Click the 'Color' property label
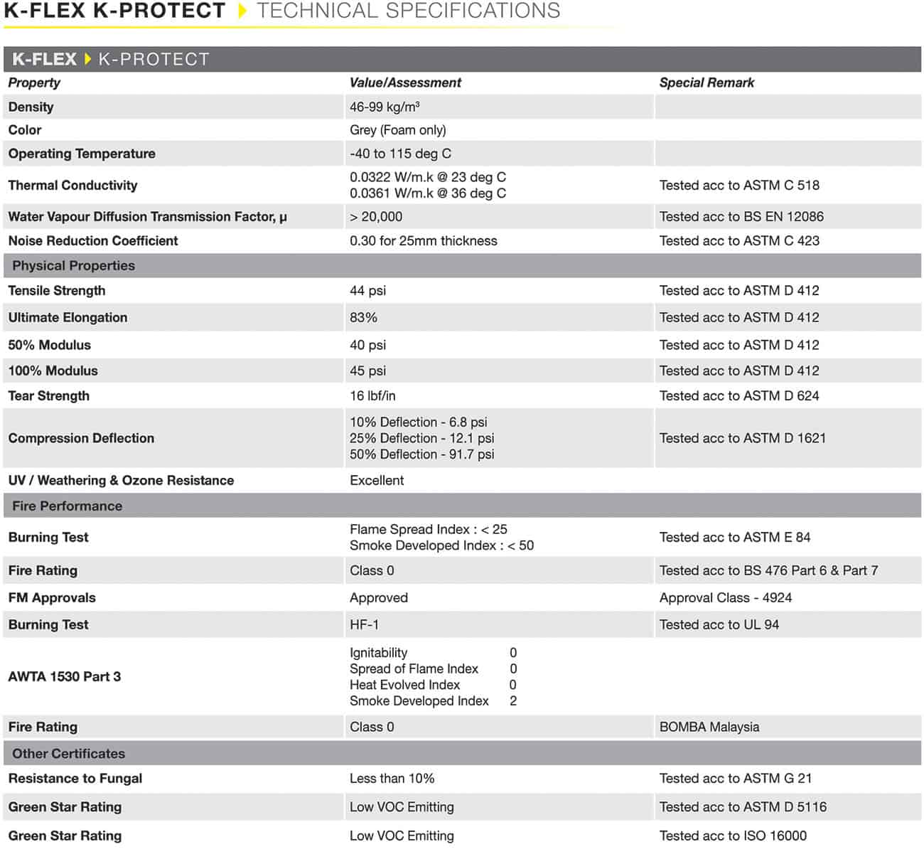The height and width of the screenshot is (859, 924). (x=25, y=130)
